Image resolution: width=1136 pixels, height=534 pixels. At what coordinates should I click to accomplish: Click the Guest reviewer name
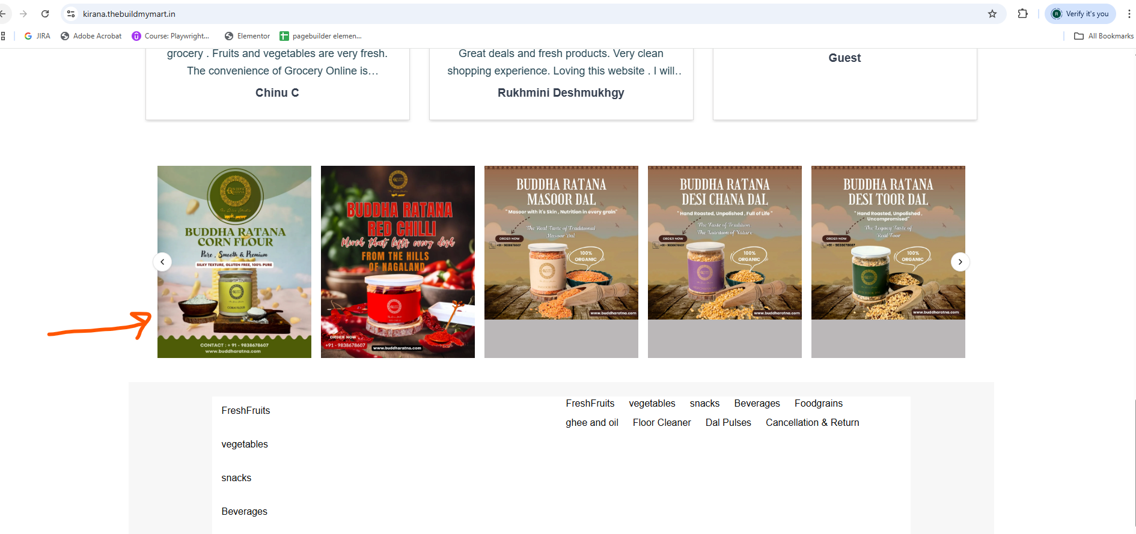tap(844, 58)
